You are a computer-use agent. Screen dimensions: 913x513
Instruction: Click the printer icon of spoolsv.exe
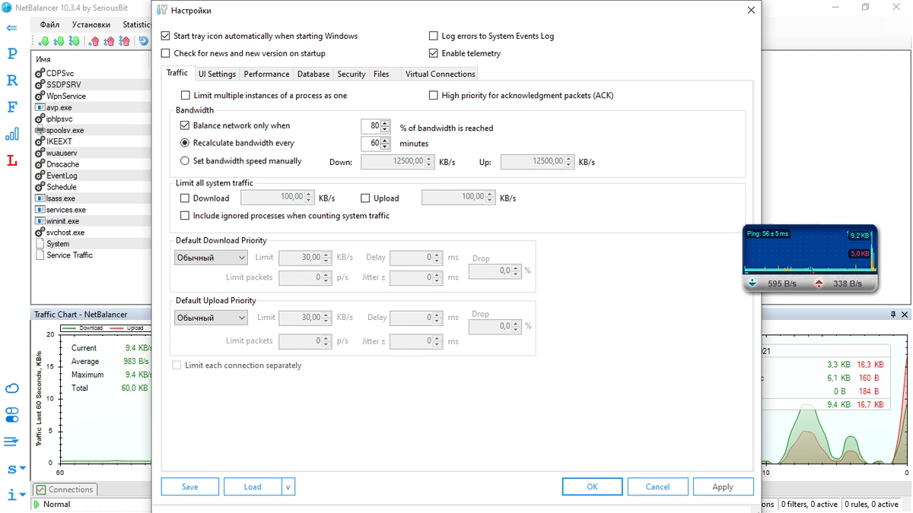point(40,130)
